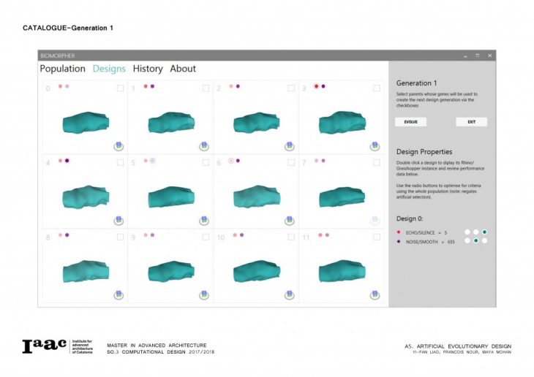This screenshot has width=534, height=377.
Task: Click the round badge icon in design 3
Action: pos(375,146)
